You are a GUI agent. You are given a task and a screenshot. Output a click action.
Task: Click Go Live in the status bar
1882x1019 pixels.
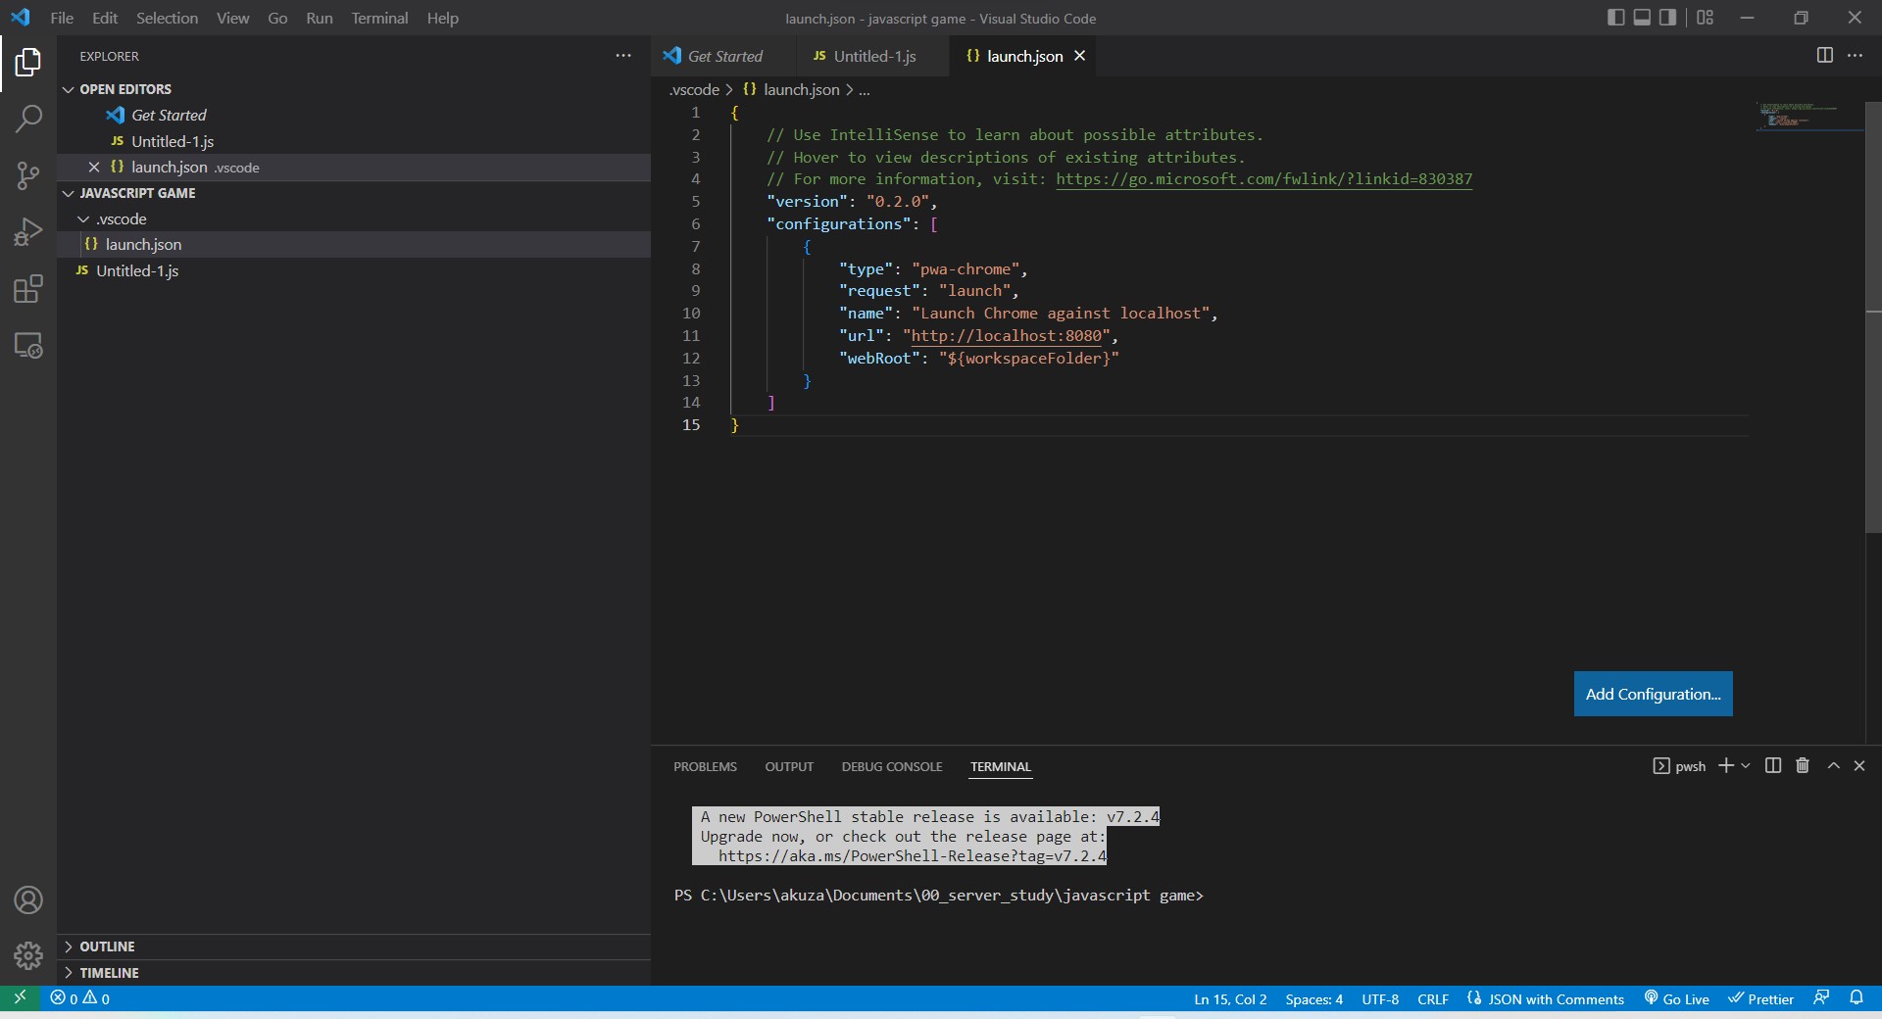tap(1676, 998)
